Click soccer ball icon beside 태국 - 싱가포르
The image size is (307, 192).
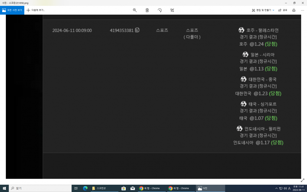click(x=243, y=104)
